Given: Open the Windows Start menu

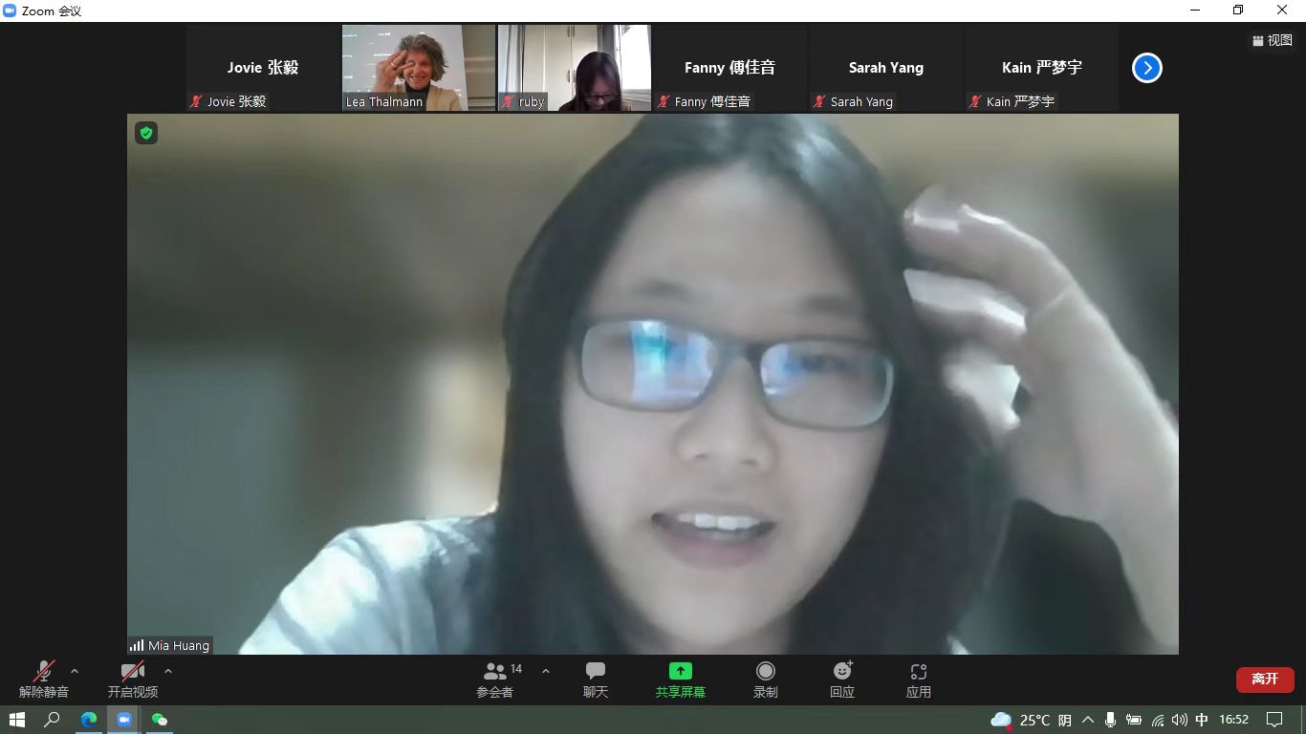Looking at the screenshot, I should point(17,720).
